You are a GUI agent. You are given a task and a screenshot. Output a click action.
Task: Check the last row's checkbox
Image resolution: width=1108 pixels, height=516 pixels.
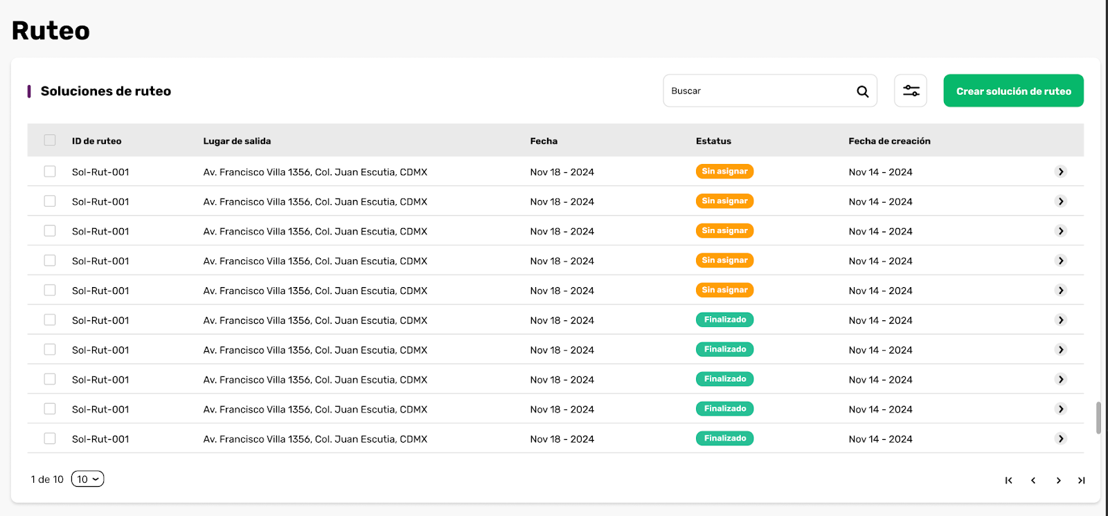coord(50,439)
